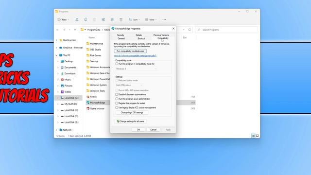The image size is (311, 175).
Task: Click ProgramData in the address breadcrumb
Action: [x=94, y=30]
